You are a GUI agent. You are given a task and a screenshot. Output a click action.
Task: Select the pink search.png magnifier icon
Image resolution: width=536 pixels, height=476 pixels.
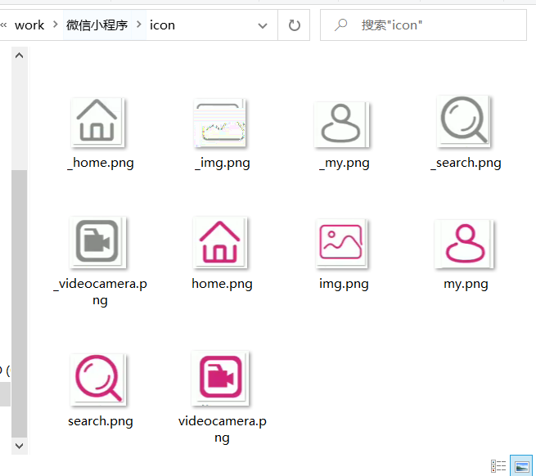pyautogui.click(x=98, y=379)
